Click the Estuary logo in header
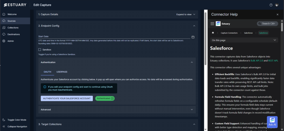Image resolution: width=284 pixels, height=131 pixels. 15,5
